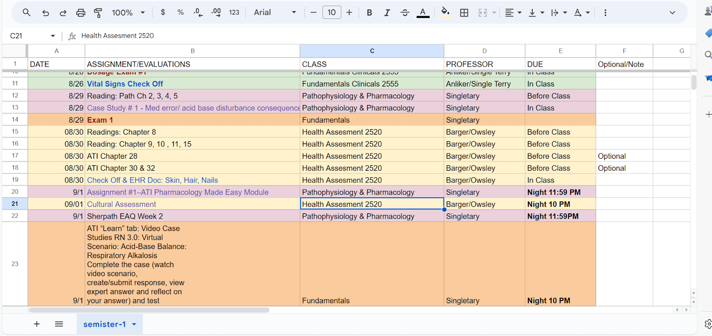The width and height of the screenshot is (712, 336).
Task: Open text wrapping dropdown
Action: pos(559,13)
